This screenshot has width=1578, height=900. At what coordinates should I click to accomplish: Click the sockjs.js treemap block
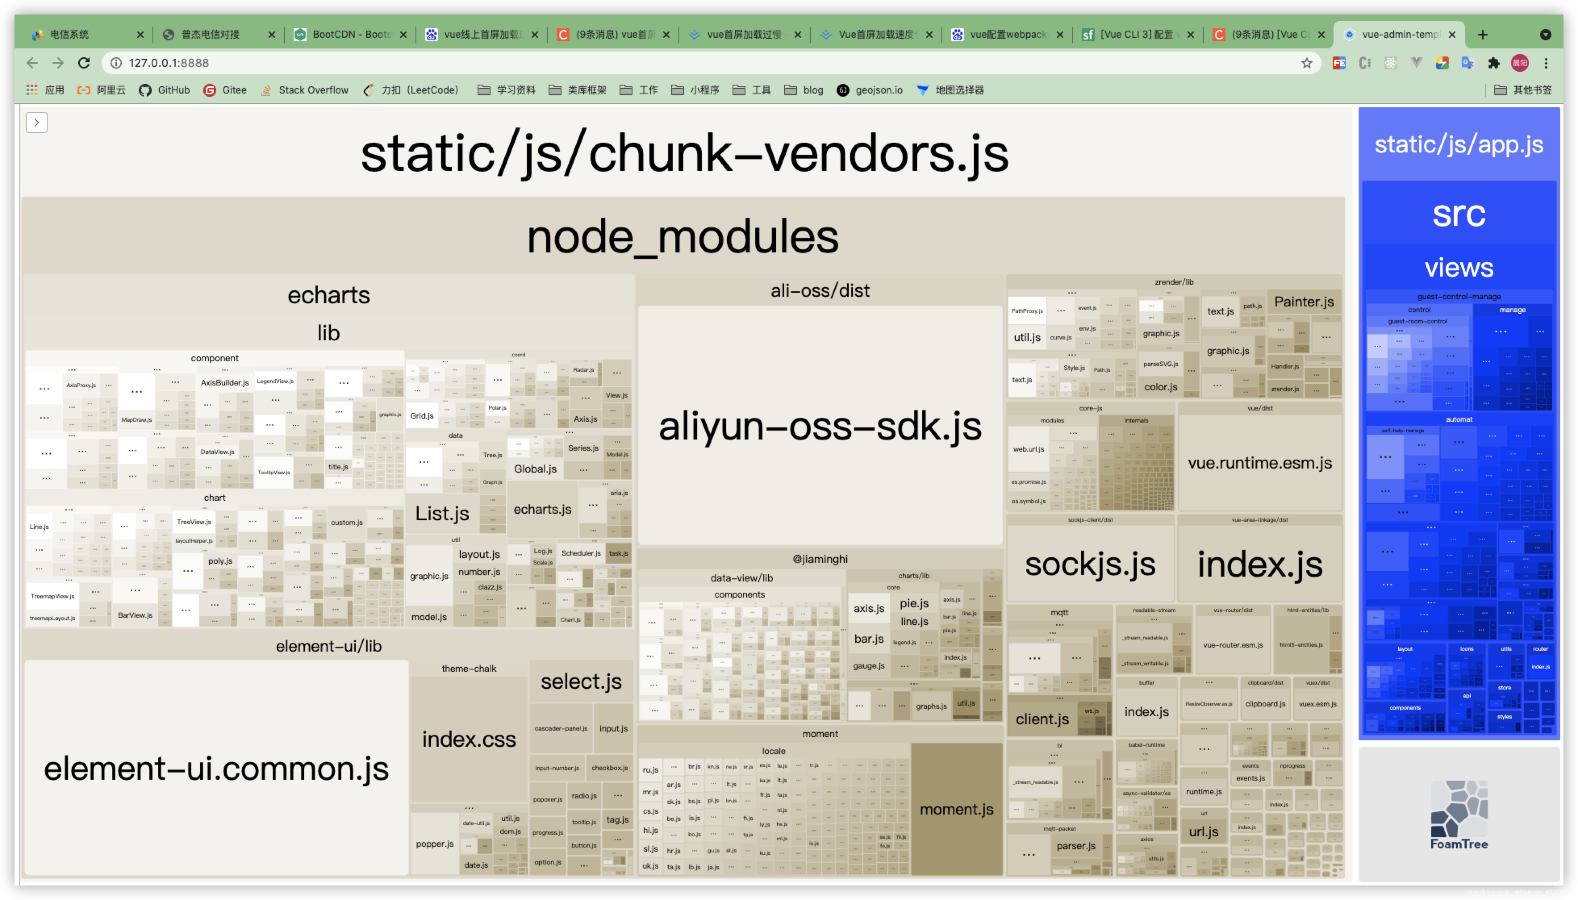point(1090,564)
